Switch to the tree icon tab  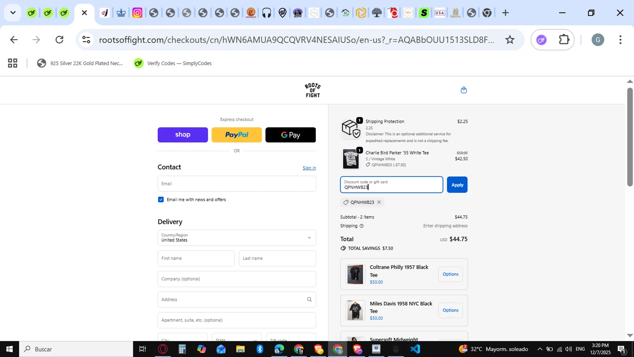(x=377, y=13)
